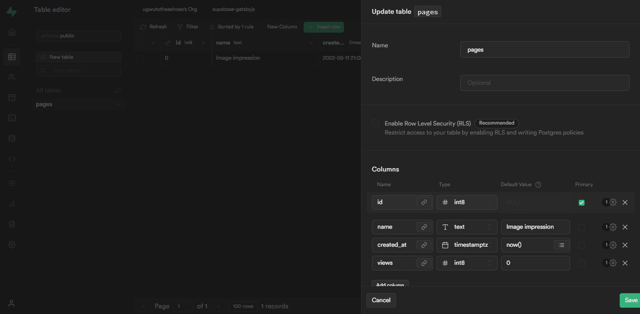Click Add column button
Image resolution: width=640 pixels, height=314 pixels.
pyautogui.click(x=390, y=283)
